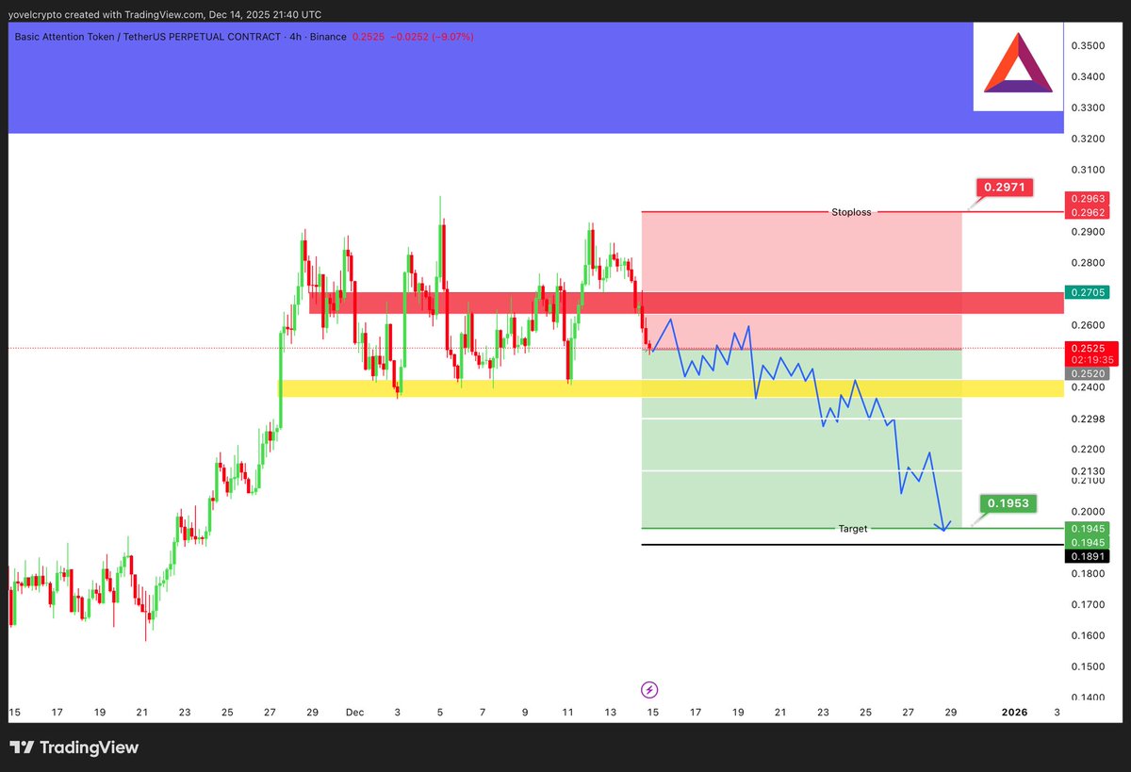Click the 0.2298 price axis label
The image size is (1131, 772).
coord(1089,419)
